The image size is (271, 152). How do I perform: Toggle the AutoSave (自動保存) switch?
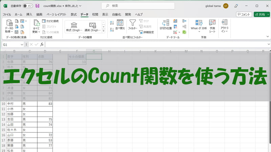[27, 6]
